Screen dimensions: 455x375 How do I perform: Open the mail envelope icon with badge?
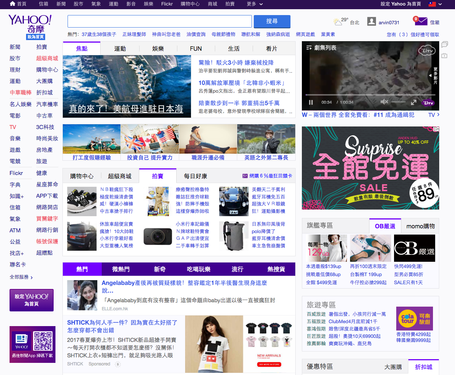420,21
